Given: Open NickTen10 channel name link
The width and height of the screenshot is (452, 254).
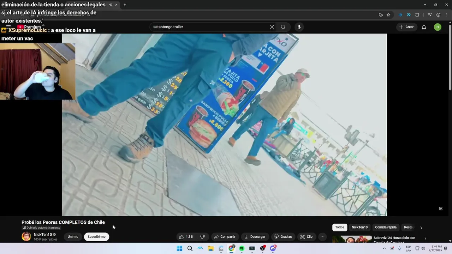Looking at the screenshot, I should point(43,235).
